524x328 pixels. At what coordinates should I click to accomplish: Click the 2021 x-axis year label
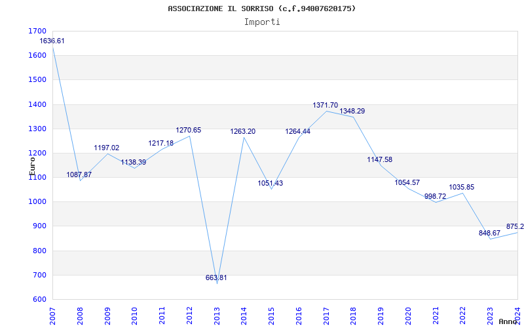tap(436, 316)
